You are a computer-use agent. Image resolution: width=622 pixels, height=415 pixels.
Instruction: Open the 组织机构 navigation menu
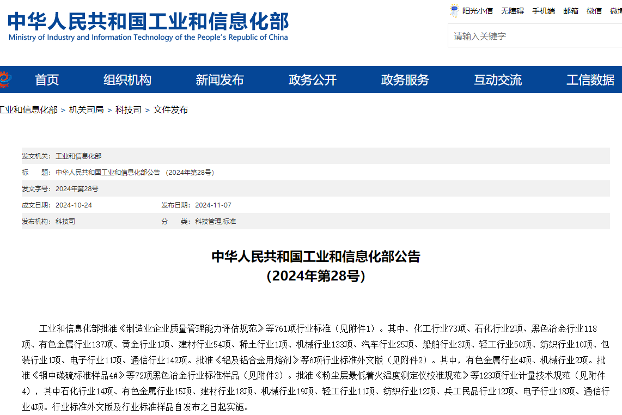point(127,80)
